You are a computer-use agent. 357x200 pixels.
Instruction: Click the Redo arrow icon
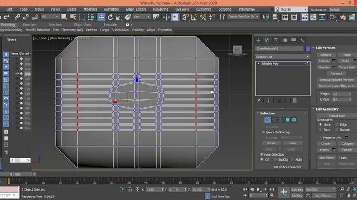[x=7, y=17]
